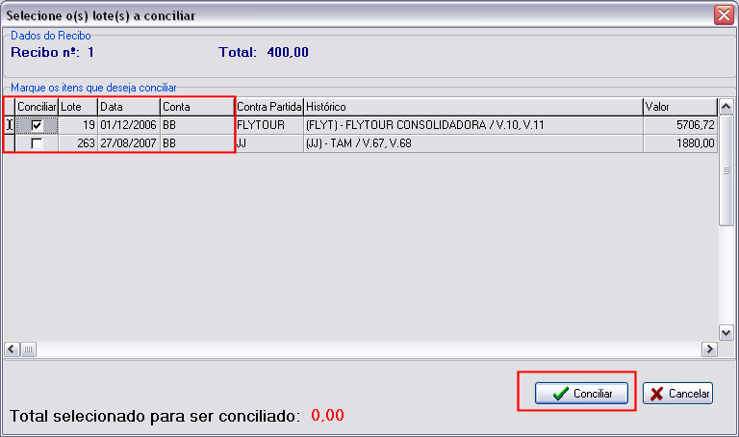This screenshot has width=739, height=437.
Task: Select lote cell 263
Action: click(78, 143)
